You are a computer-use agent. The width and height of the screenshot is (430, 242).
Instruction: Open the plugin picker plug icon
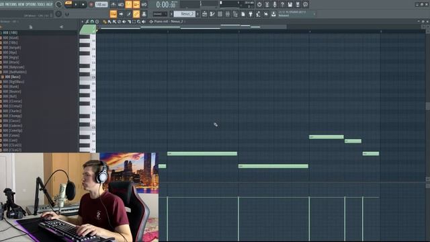coord(251,14)
